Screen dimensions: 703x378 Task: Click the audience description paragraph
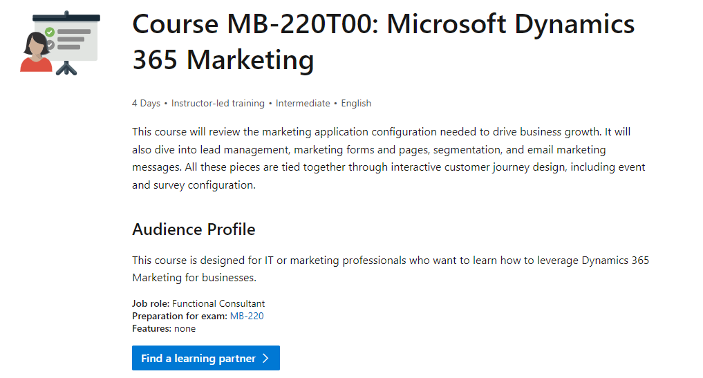coord(391,269)
